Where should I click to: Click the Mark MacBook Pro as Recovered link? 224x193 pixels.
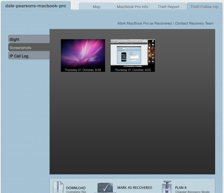point(145,23)
